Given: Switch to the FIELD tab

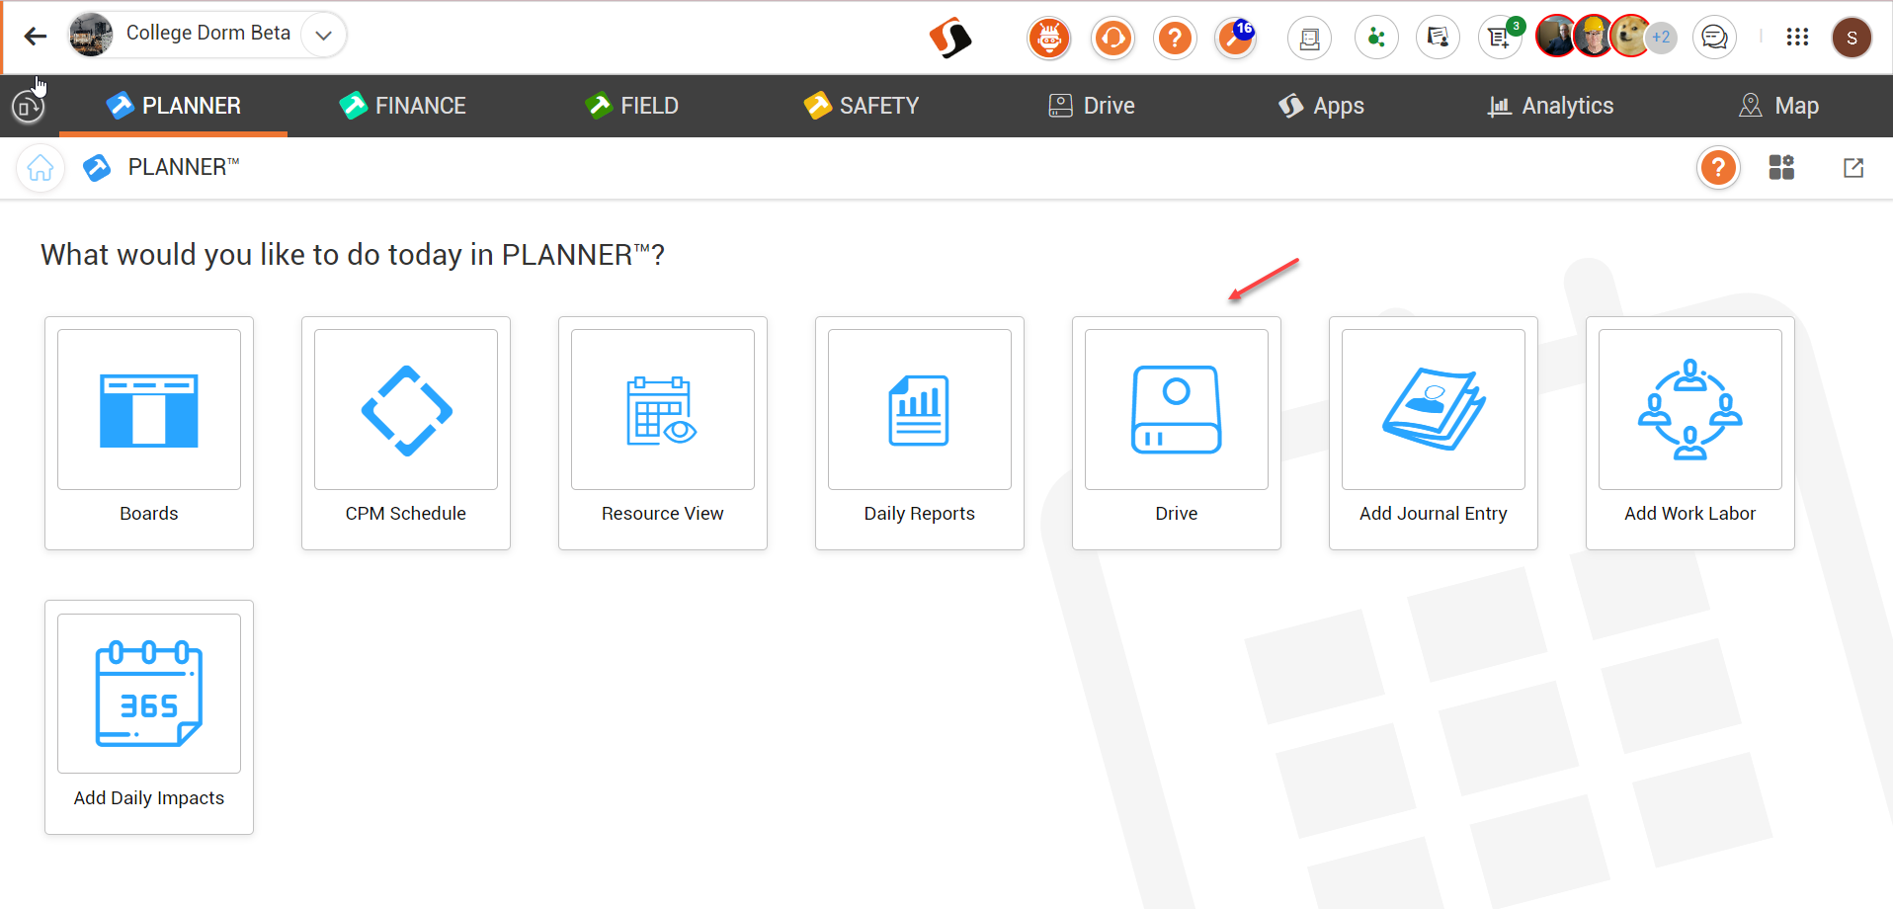Looking at the screenshot, I should click(x=631, y=106).
